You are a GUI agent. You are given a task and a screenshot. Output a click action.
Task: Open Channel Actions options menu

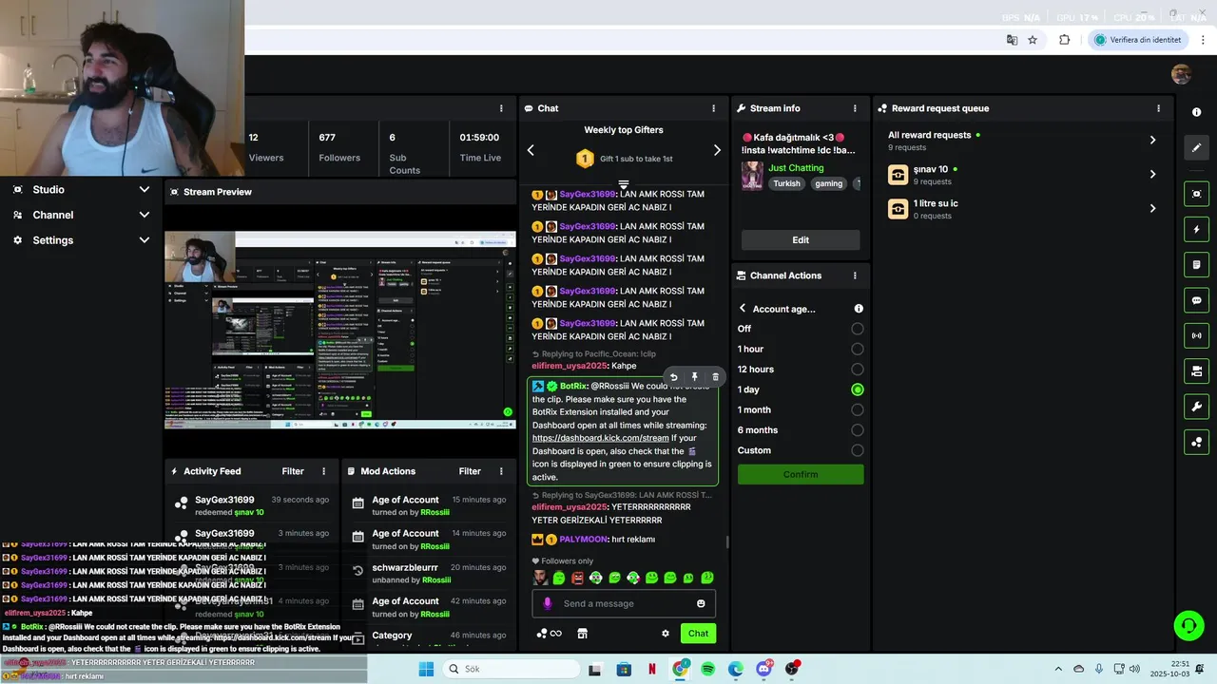[x=855, y=275]
